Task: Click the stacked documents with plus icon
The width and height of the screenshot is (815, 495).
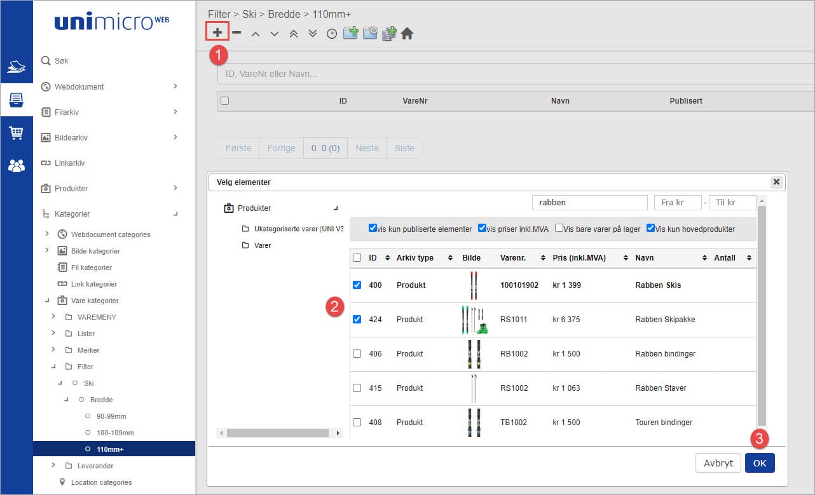Action: 389,34
